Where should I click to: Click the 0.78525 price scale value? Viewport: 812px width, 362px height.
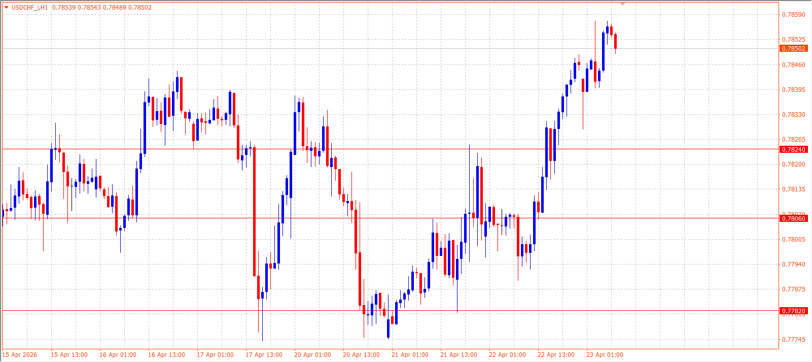793,40
